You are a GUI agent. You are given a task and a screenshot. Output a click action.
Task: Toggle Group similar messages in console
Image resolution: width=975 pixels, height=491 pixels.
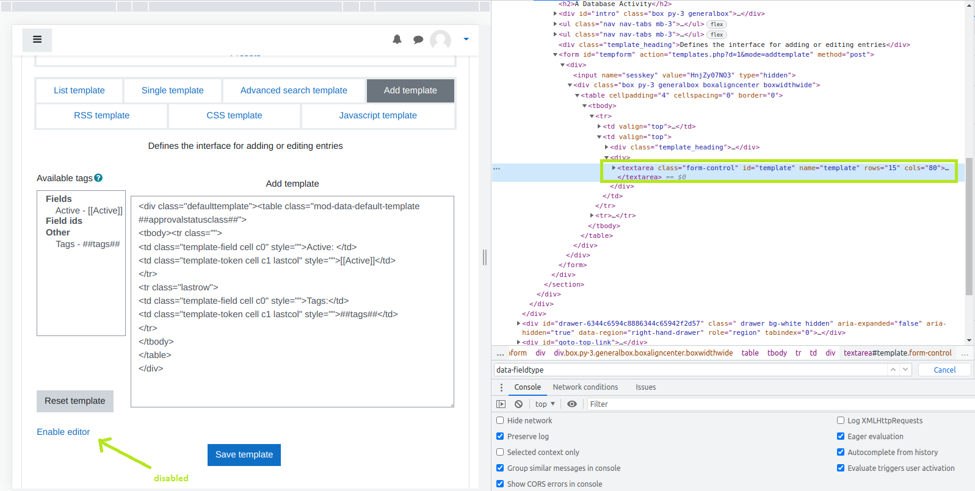[x=500, y=468]
